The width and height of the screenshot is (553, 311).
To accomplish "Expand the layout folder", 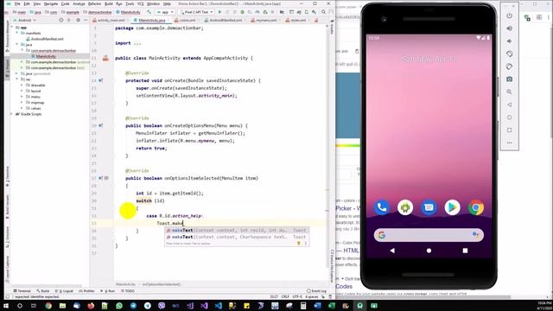I will (x=22, y=91).
